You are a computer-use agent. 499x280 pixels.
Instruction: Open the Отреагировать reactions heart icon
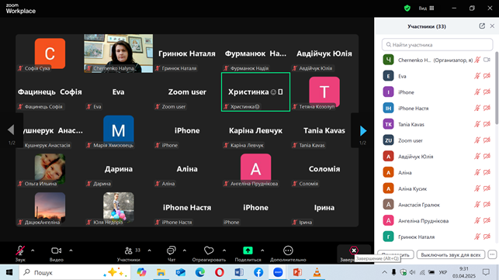(209, 251)
